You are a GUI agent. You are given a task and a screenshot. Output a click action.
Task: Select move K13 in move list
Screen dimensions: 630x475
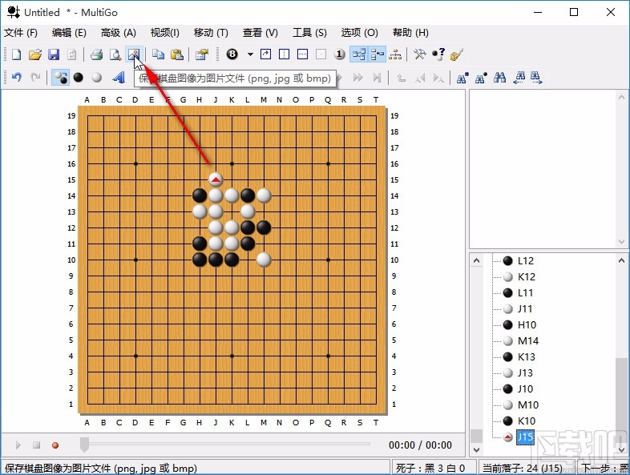[526, 357]
